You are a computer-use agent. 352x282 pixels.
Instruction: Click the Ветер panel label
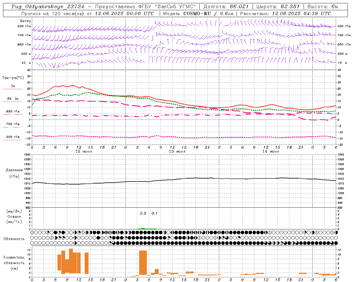point(26,21)
